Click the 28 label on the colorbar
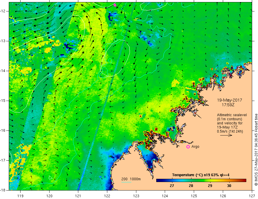The image size is (258, 199). click(x=191, y=186)
